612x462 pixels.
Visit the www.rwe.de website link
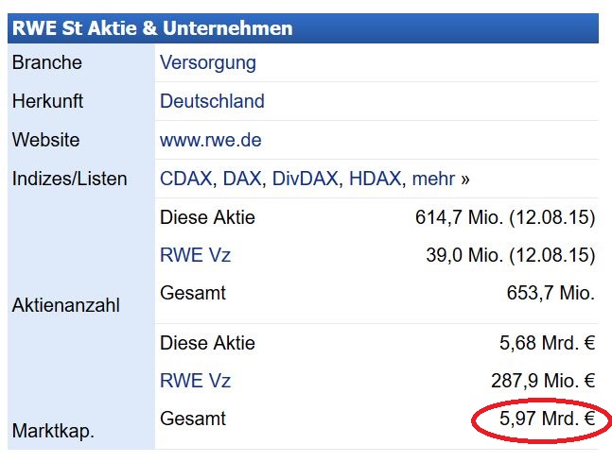[x=210, y=140]
